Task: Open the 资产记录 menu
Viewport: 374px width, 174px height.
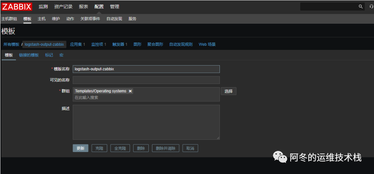Action: point(63,7)
